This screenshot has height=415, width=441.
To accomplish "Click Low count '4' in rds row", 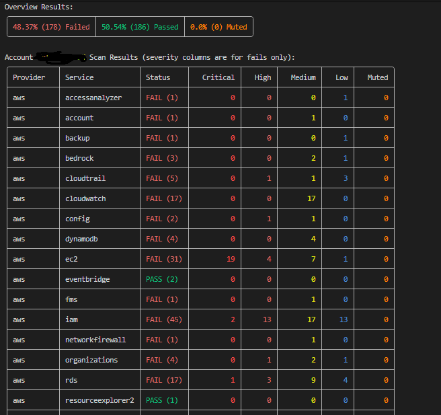I will (346, 380).
